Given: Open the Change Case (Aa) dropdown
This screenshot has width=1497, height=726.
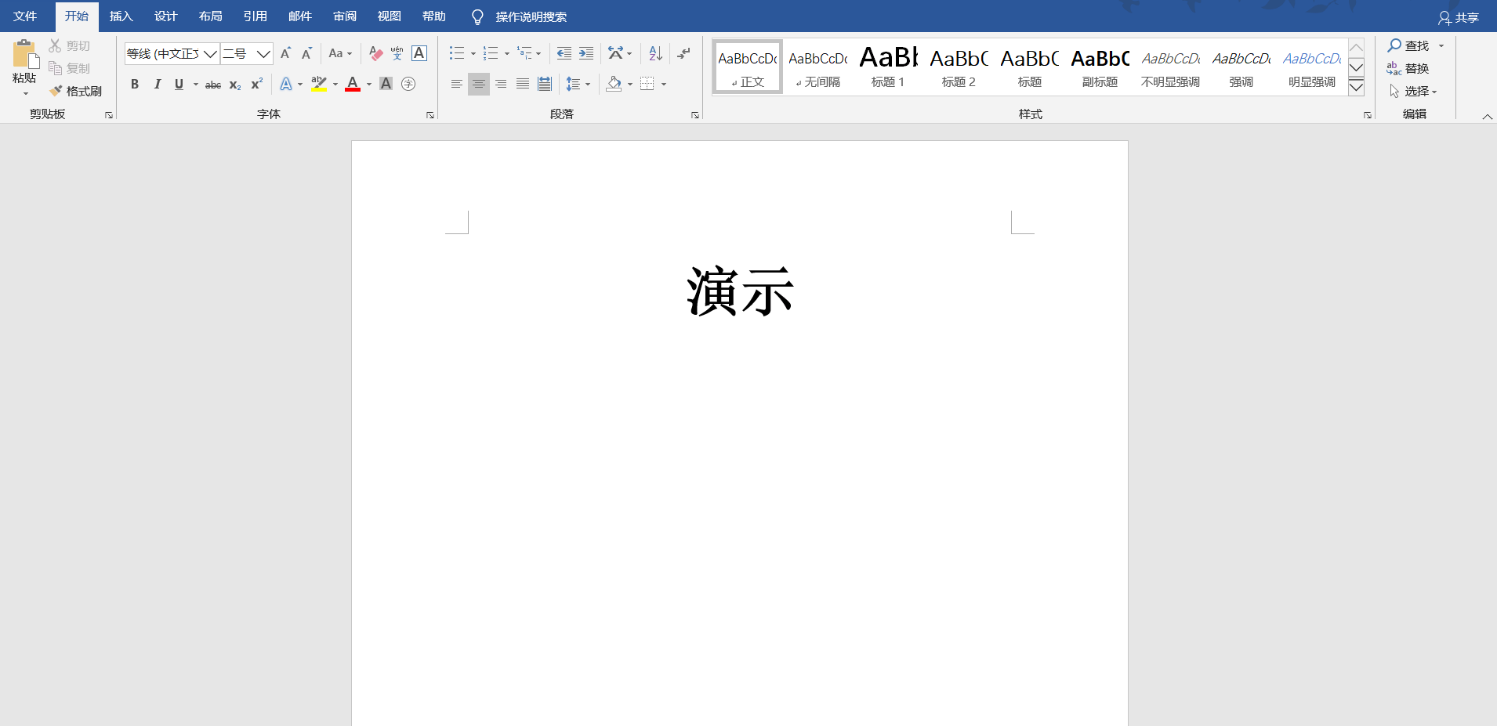Looking at the screenshot, I should point(340,53).
